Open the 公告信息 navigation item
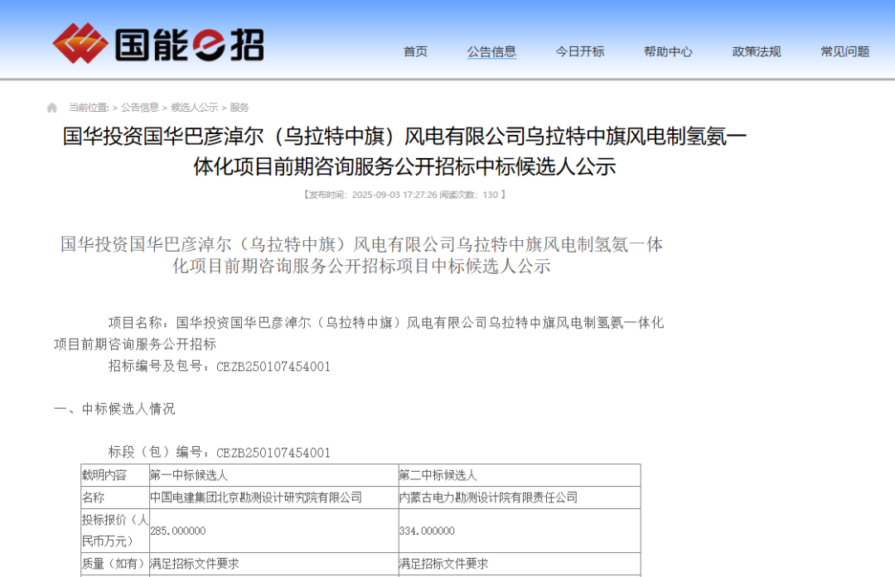 click(491, 51)
